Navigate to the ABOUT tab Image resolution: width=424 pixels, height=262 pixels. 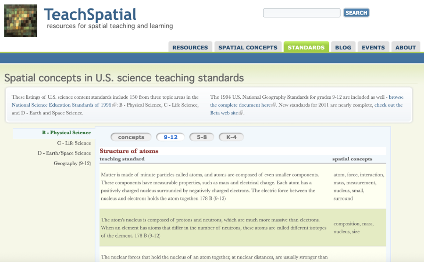[x=405, y=48]
